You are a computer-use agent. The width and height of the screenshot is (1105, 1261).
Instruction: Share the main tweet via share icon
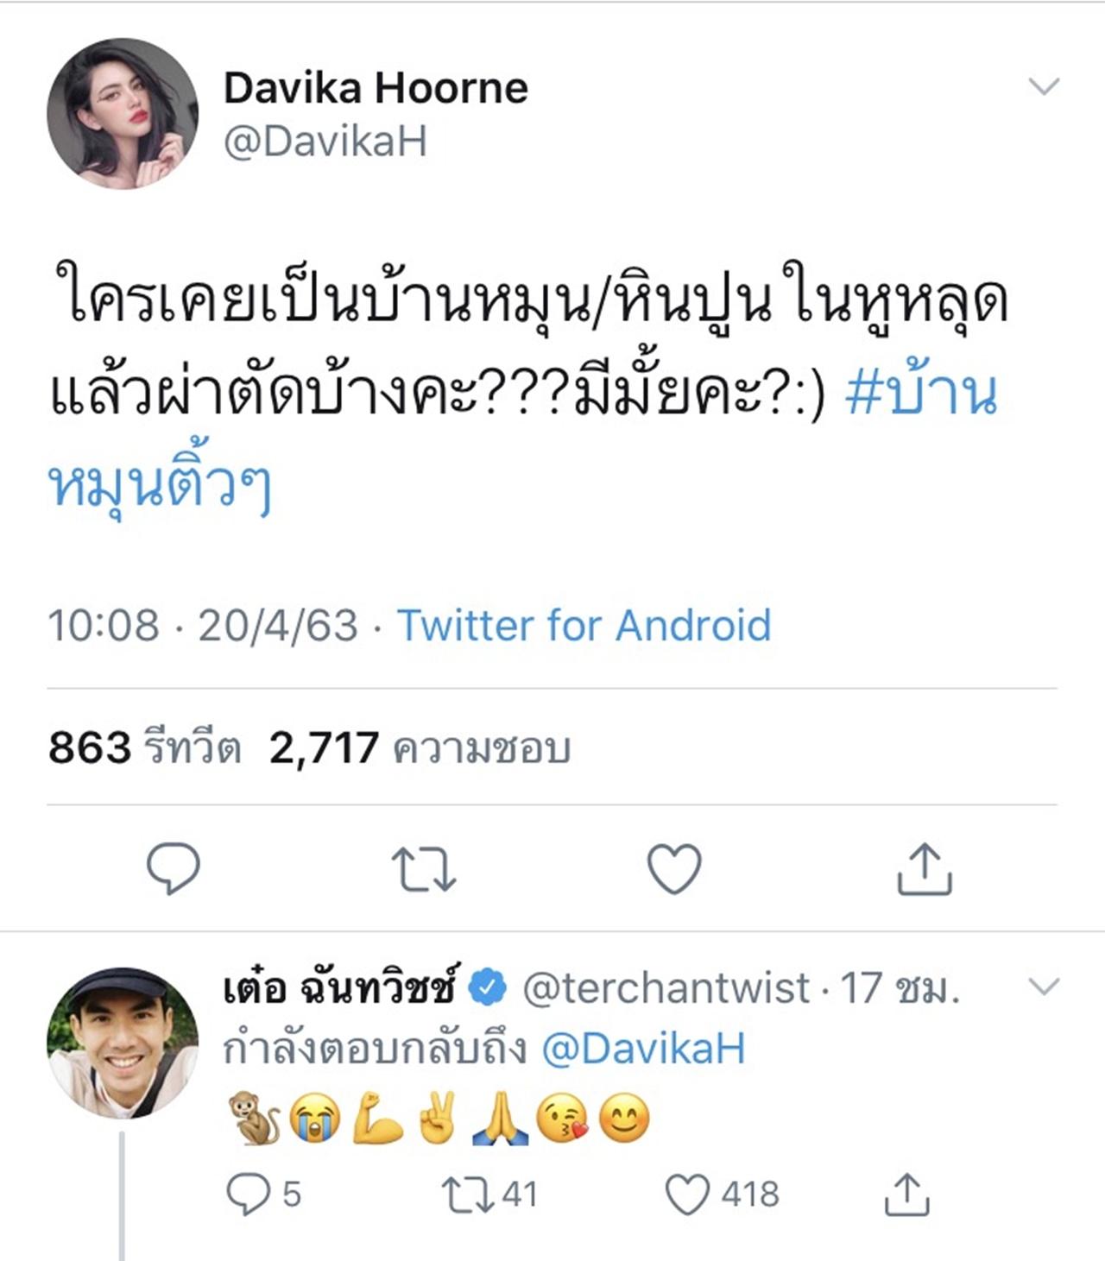click(924, 869)
